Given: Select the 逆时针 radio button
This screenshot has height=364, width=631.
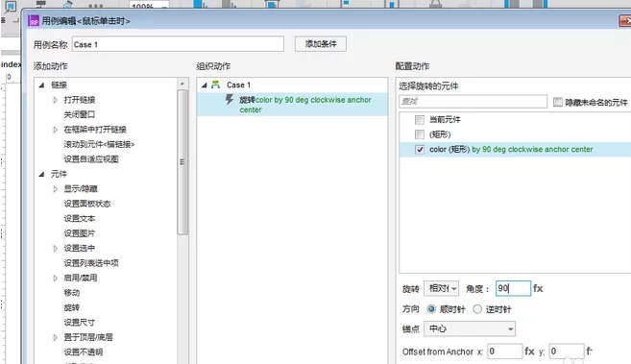Looking at the screenshot, I should pyautogui.click(x=477, y=309).
